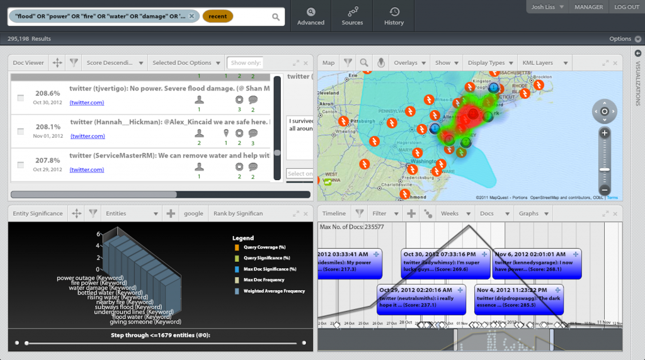
Task: Click the Entity Significance filter funnel icon
Action: [x=93, y=213]
